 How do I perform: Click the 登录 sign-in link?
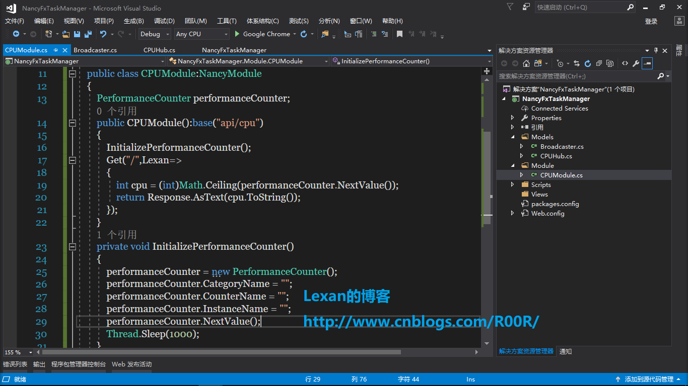(x=651, y=21)
